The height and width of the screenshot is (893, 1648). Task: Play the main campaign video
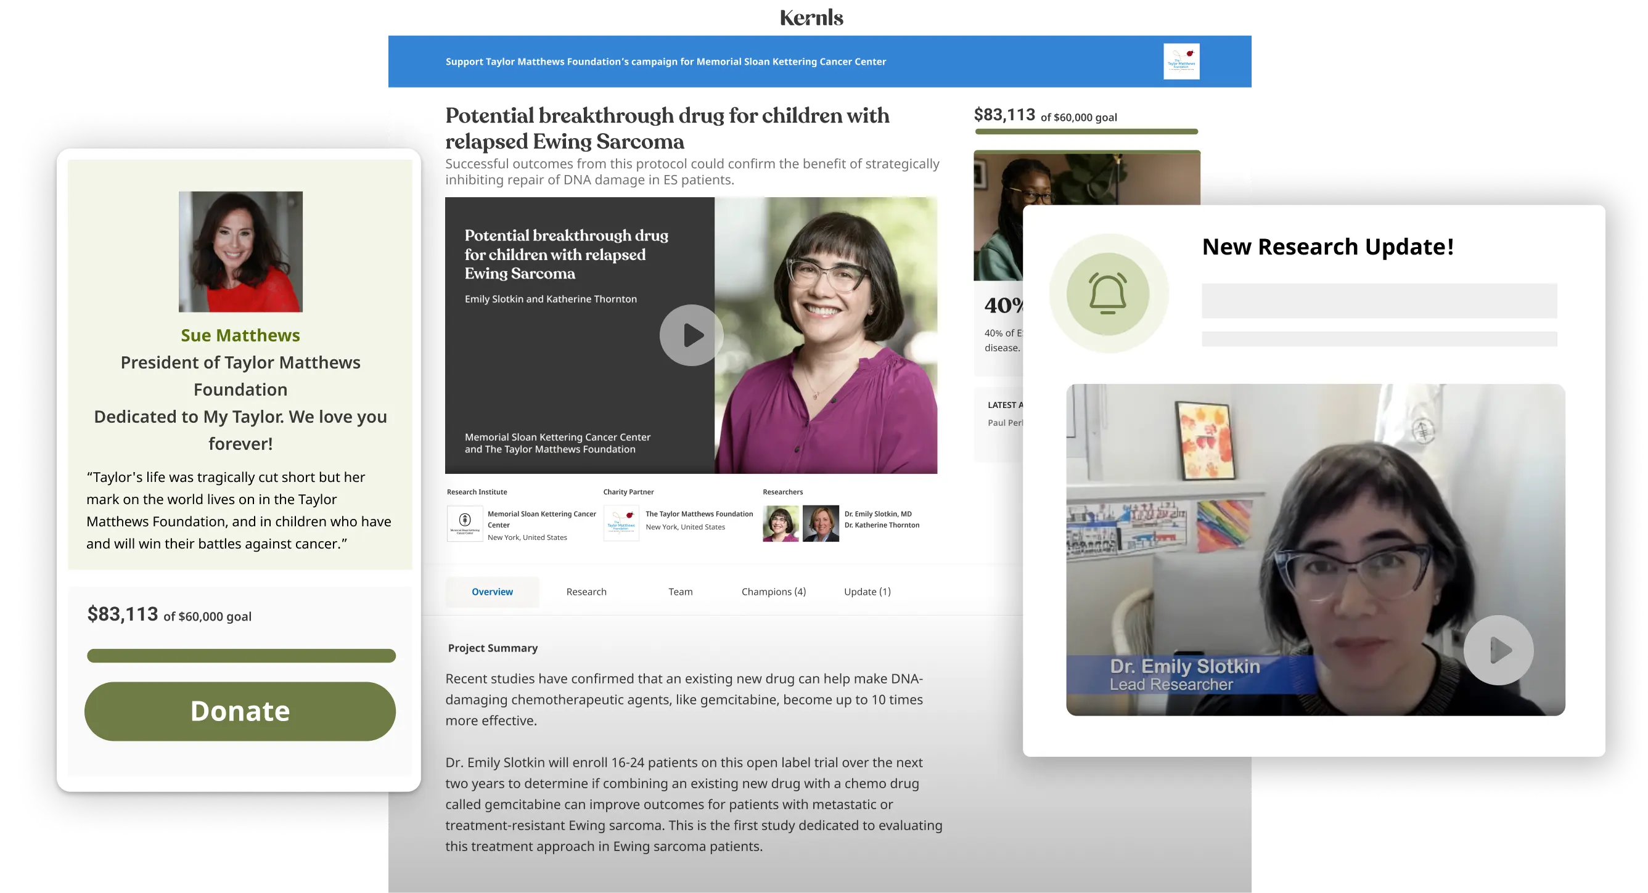pyautogui.click(x=692, y=335)
